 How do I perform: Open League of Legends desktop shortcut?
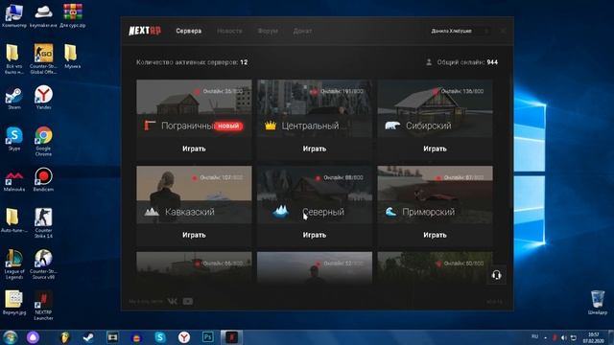14,264
